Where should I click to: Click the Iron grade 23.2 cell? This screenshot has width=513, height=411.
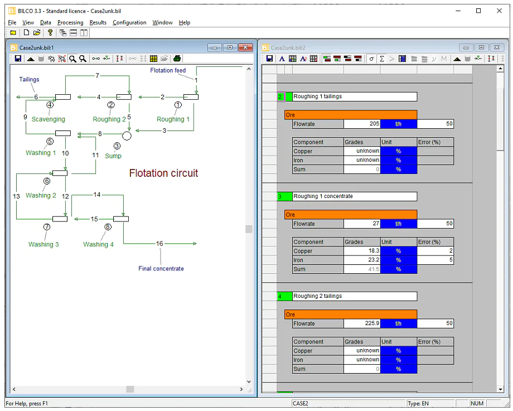coord(362,260)
